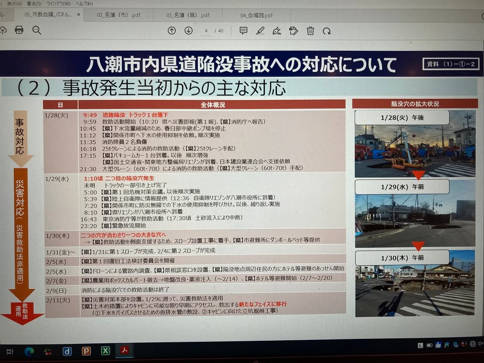Click the print icon in toolbar
This screenshot has height=363, width=484.
click(19, 30)
